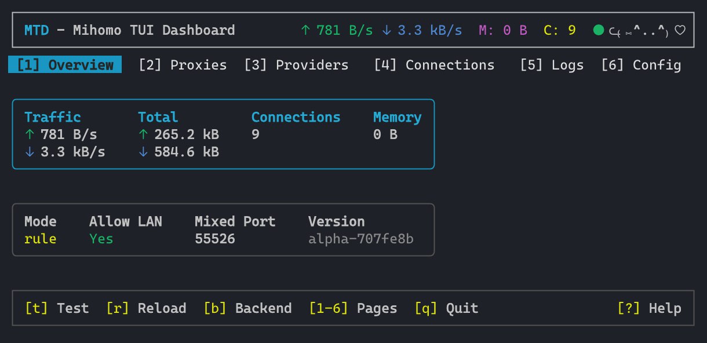Click the heart symbol in header
The image size is (707, 343).
[680, 30]
